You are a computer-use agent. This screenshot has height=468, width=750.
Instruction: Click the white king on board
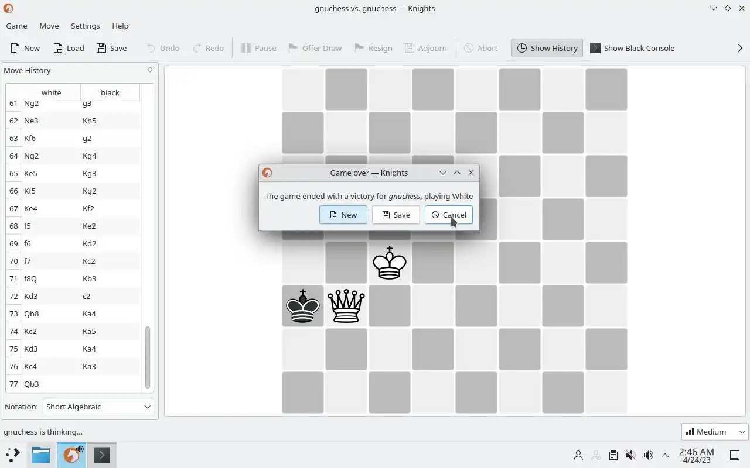(390, 263)
